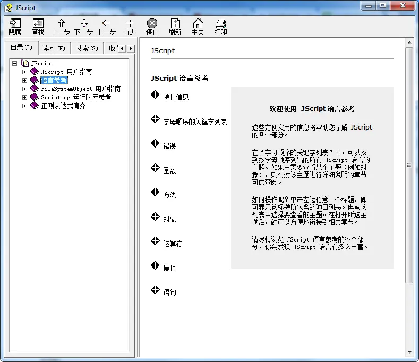419x362 pixels.
Task: Click the 隐藏 (Hide) toolbar icon
Action: [15, 23]
